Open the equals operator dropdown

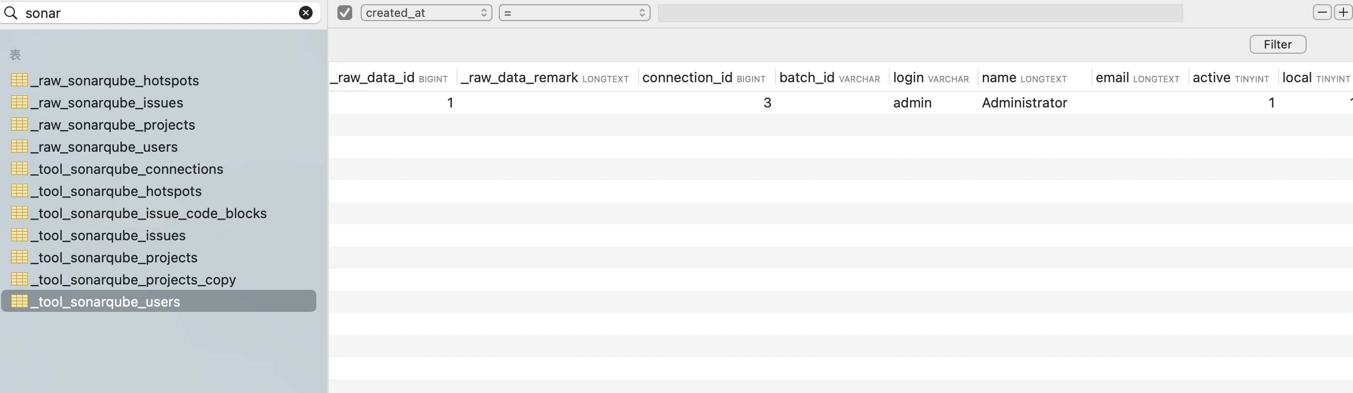[x=574, y=13]
